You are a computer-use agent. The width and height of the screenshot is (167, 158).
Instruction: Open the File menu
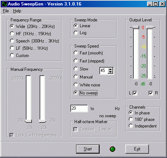pyautogui.click(x=6, y=11)
